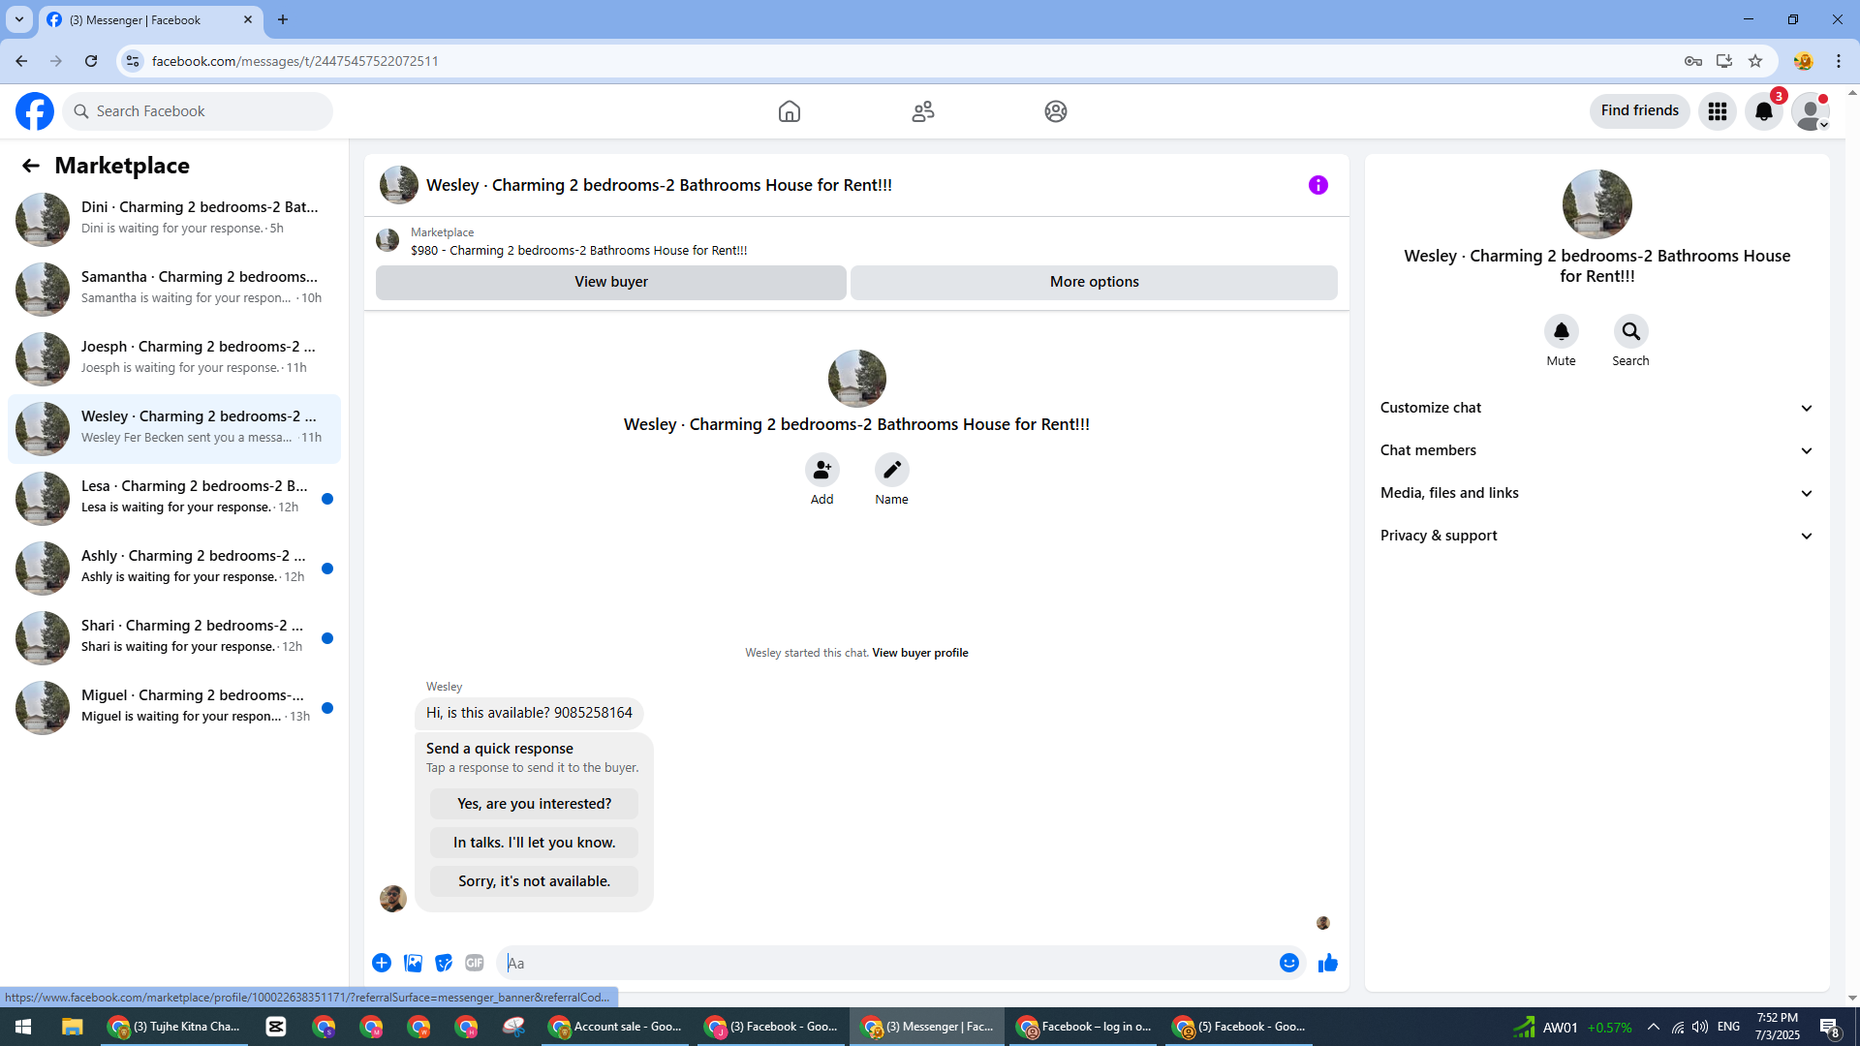Open the sticker chooser icon

pos(444,963)
